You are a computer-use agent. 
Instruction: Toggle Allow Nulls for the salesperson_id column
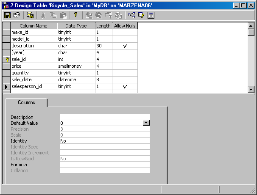pos(125,86)
